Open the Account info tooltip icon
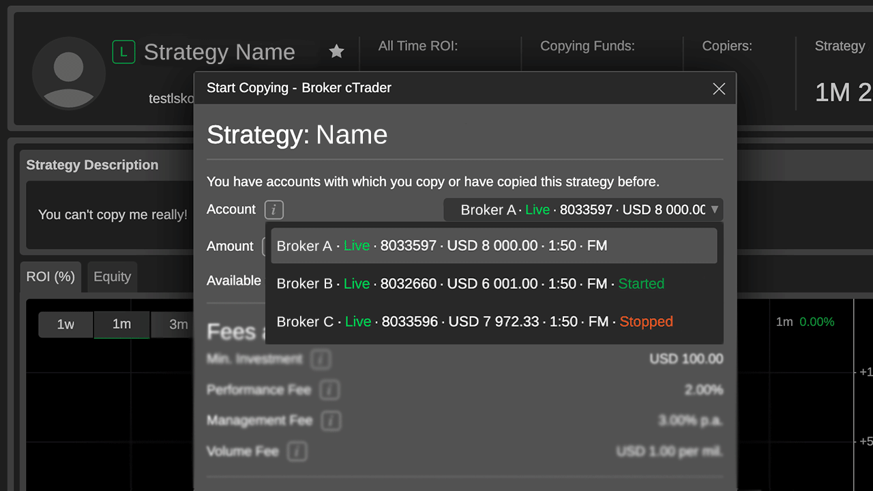 point(273,209)
